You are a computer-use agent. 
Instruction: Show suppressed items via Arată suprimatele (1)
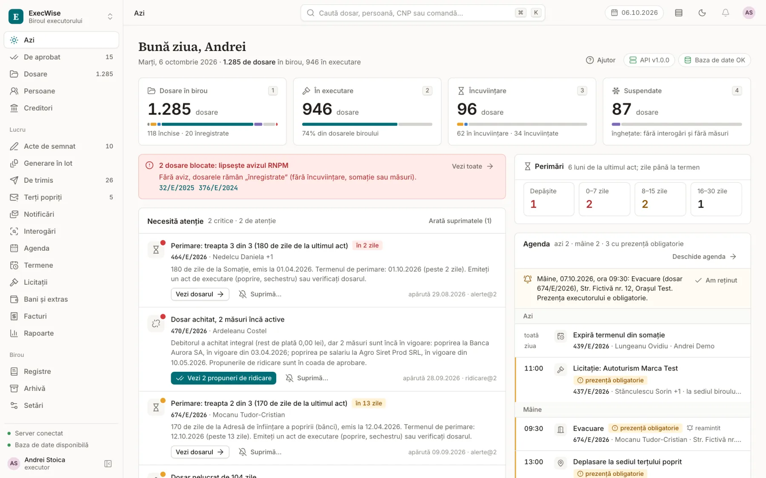point(460,221)
